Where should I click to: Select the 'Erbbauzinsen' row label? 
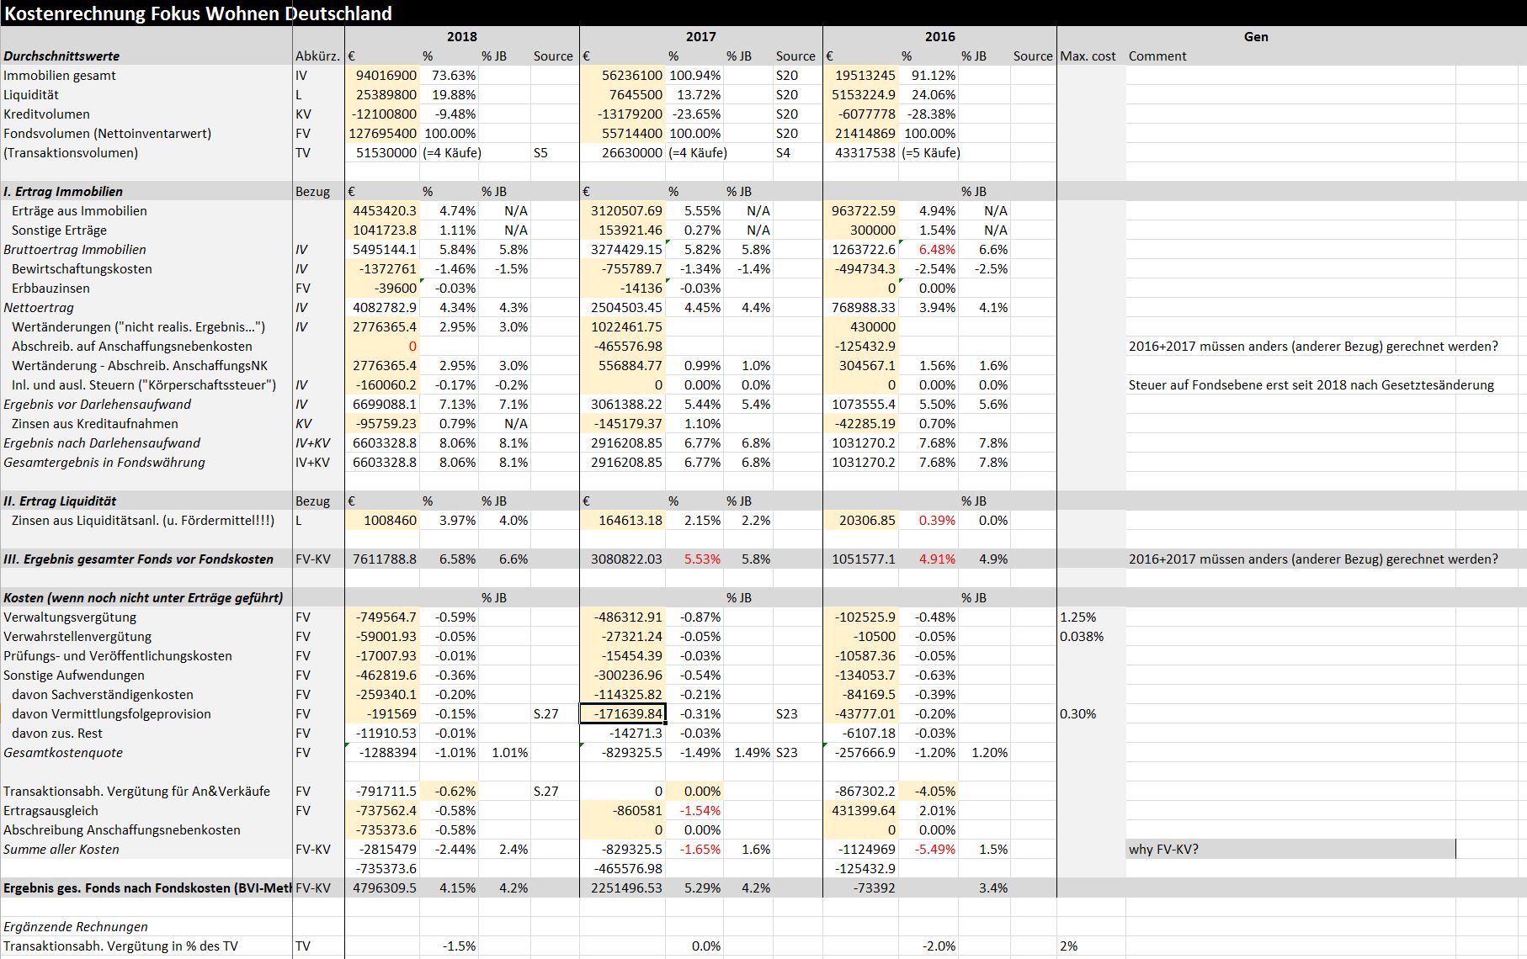(51, 289)
